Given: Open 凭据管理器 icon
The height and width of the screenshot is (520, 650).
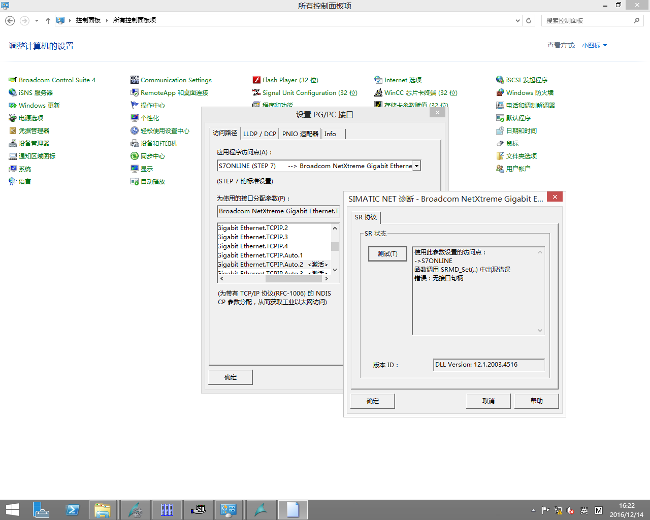Looking at the screenshot, I should 13,131.
